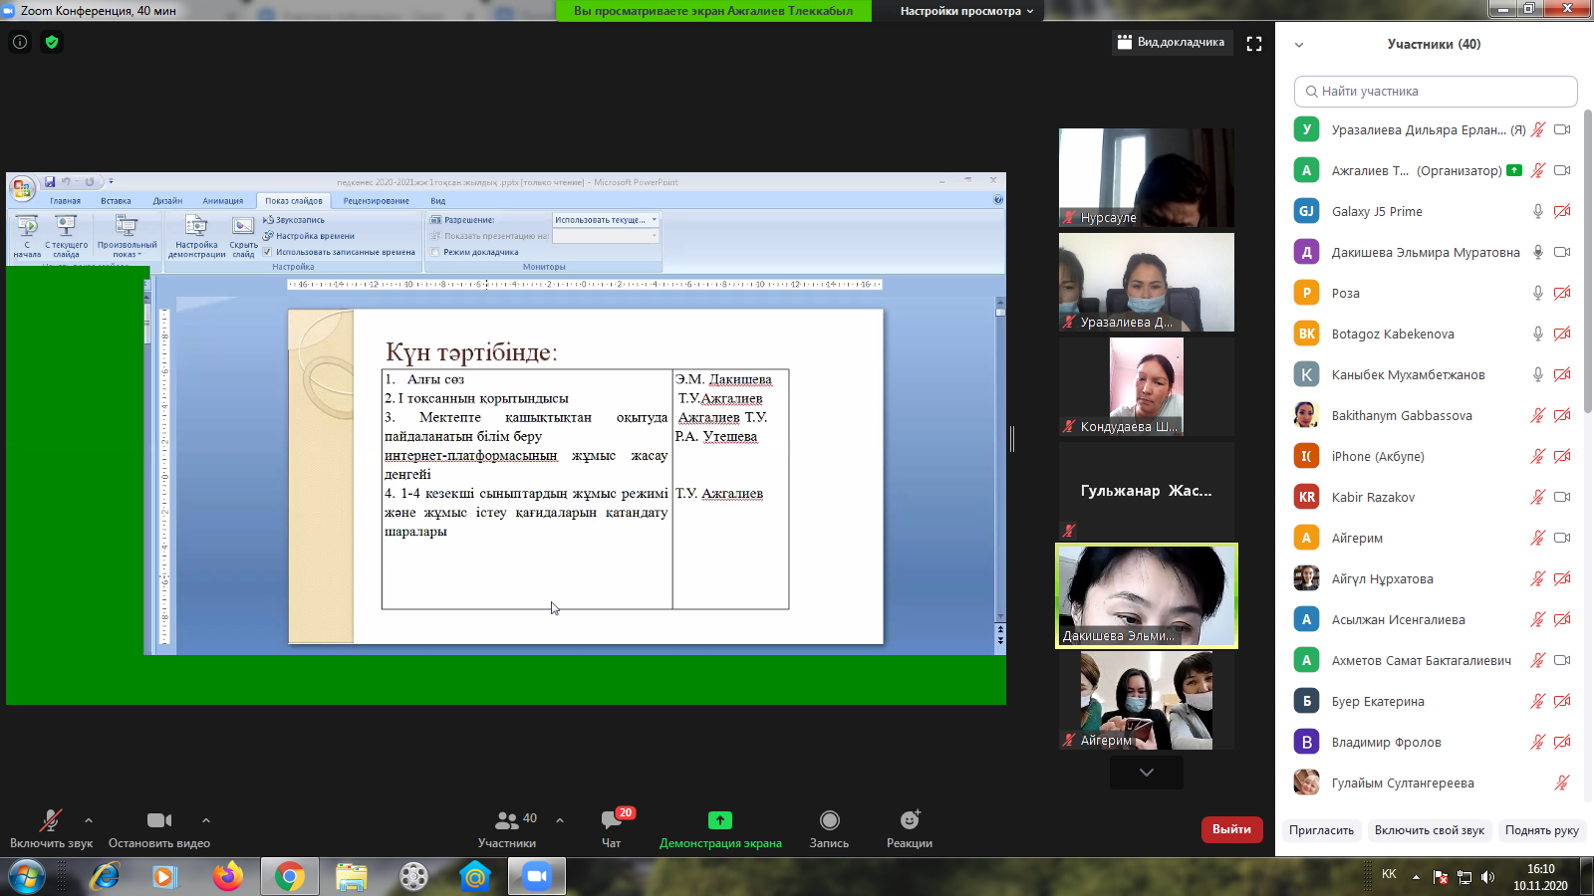
Task: Expand audio options arrow beside microphone
Action: coord(89,820)
